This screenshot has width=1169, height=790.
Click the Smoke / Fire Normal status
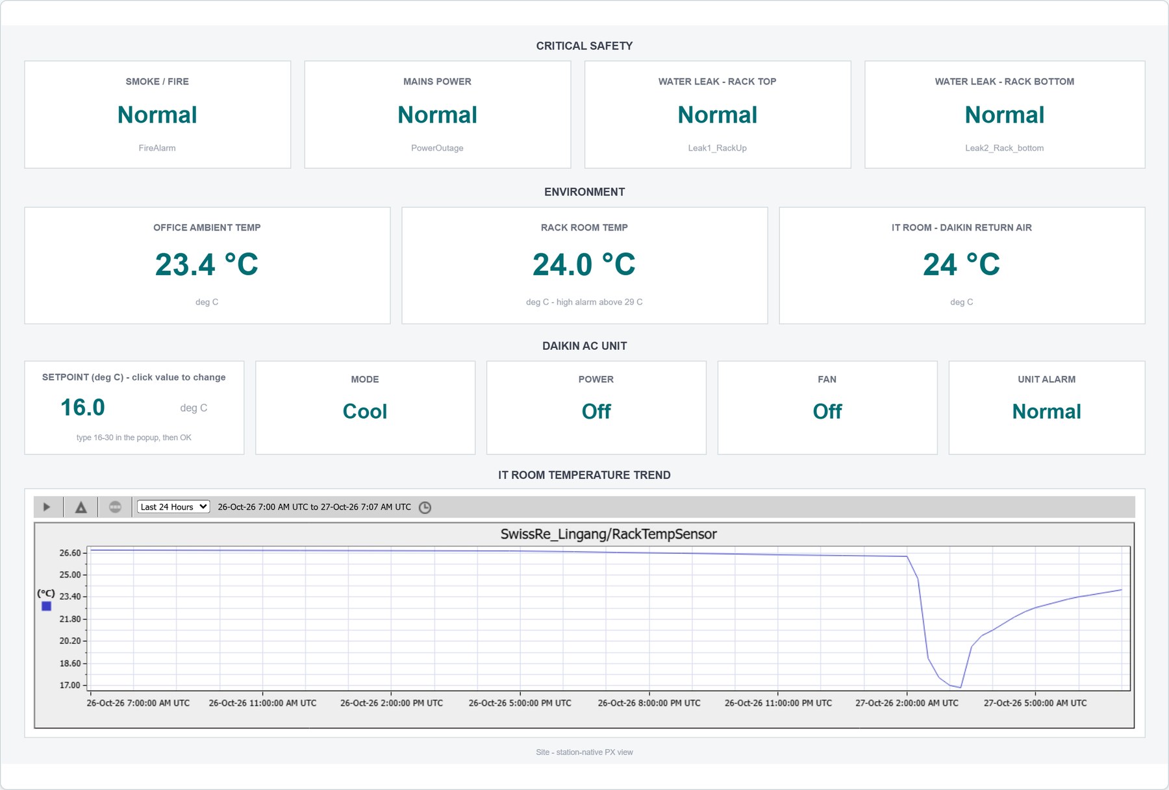(x=157, y=115)
